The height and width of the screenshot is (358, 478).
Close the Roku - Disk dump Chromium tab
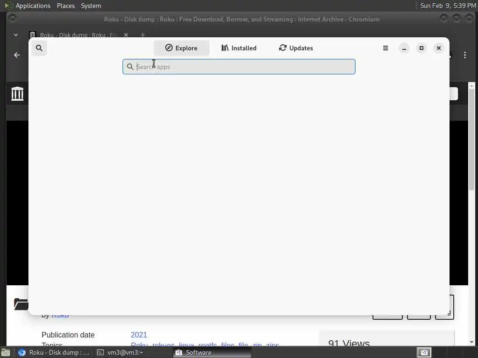pyautogui.click(x=126, y=35)
